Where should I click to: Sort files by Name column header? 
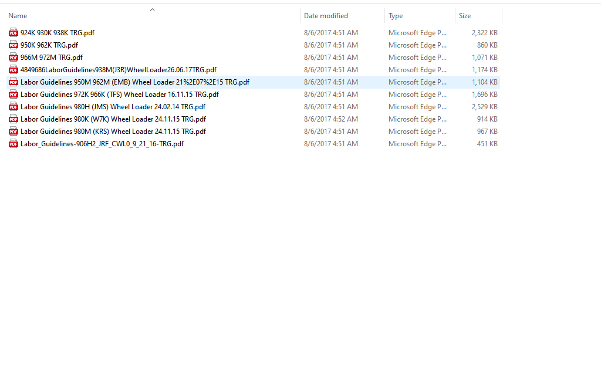coord(18,16)
